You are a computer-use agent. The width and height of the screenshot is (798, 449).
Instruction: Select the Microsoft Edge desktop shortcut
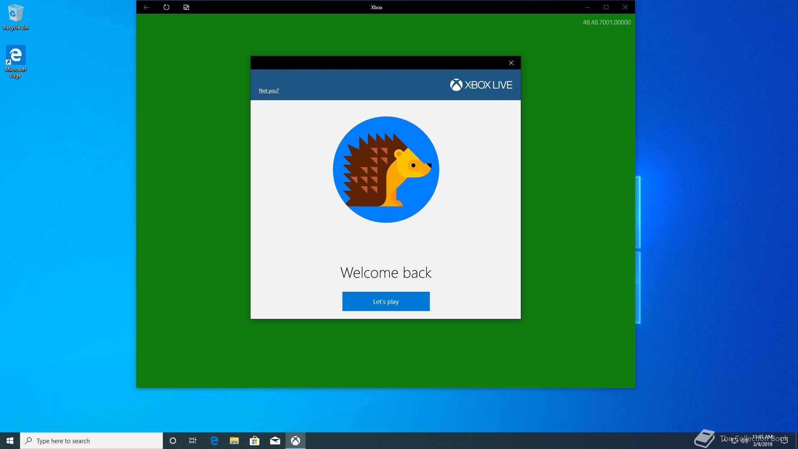tap(16, 62)
